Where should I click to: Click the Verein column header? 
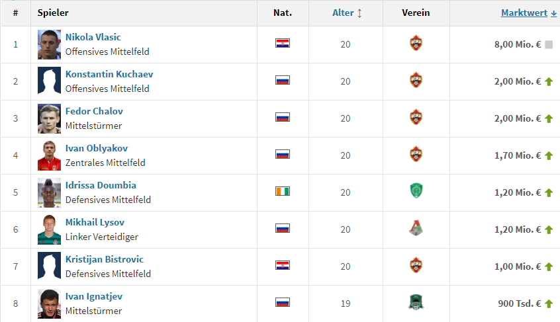coord(416,13)
